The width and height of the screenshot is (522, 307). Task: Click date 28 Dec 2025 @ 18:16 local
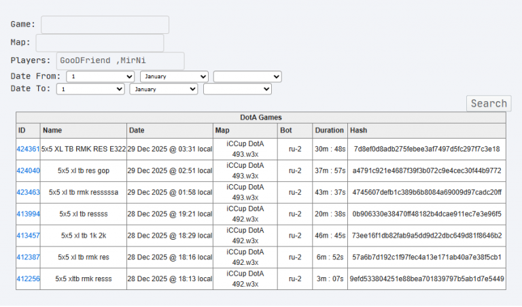tap(170, 257)
